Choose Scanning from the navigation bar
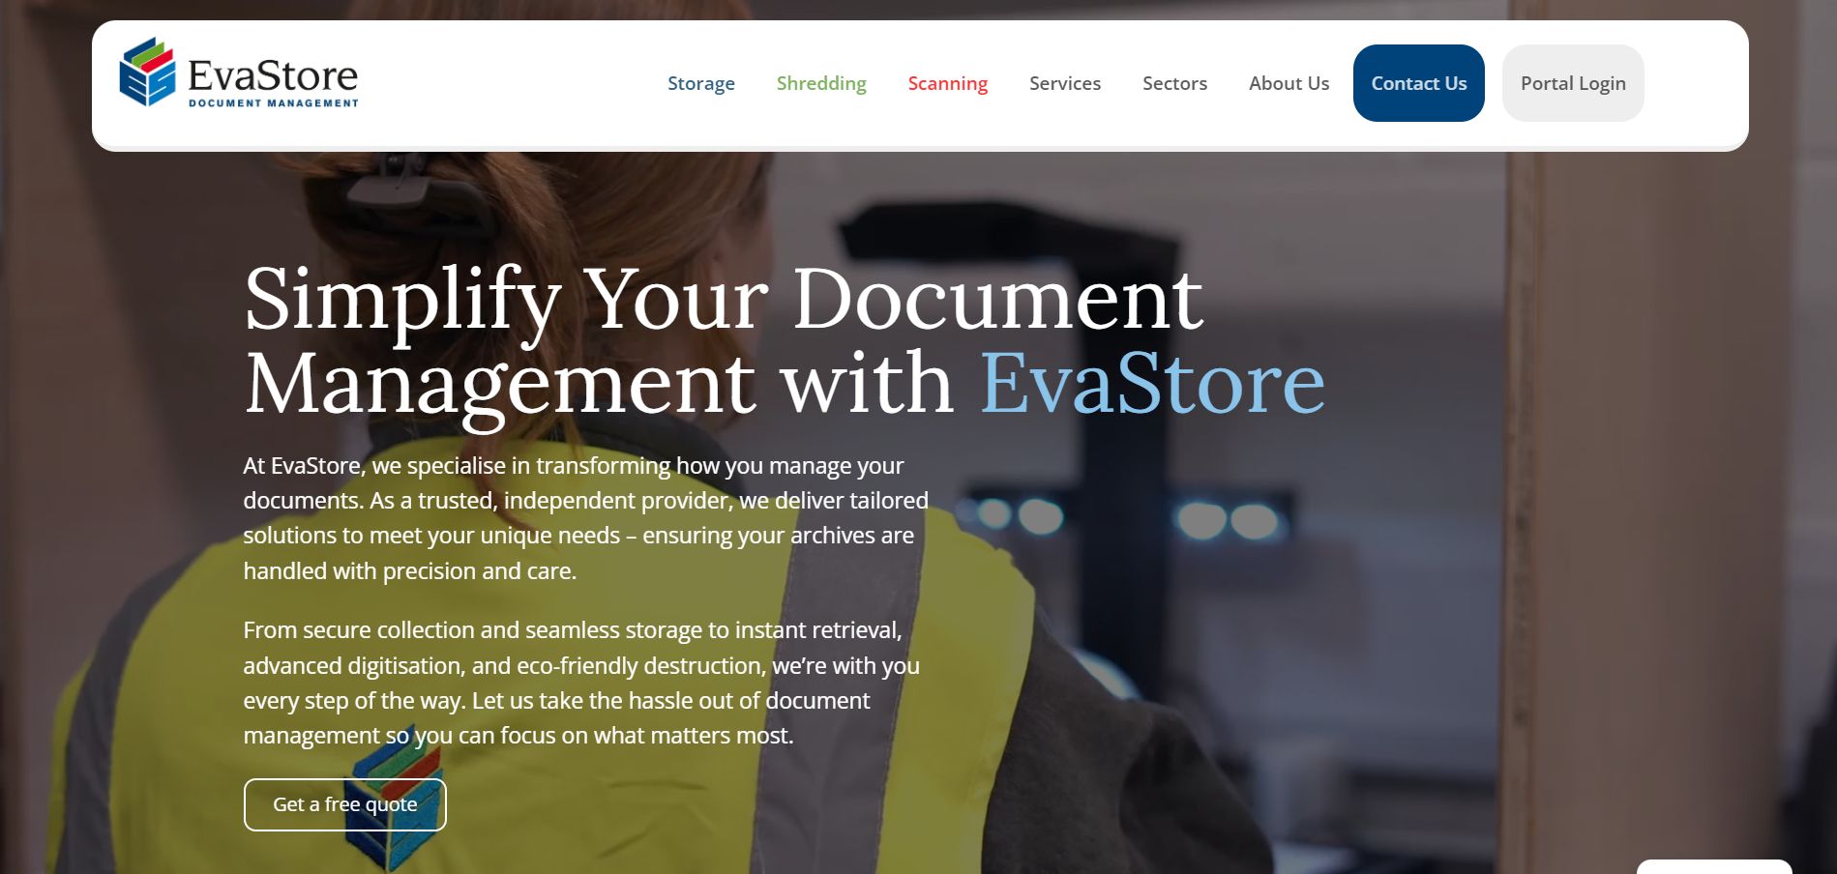Viewport: 1837px width, 874px height. click(947, 83)
